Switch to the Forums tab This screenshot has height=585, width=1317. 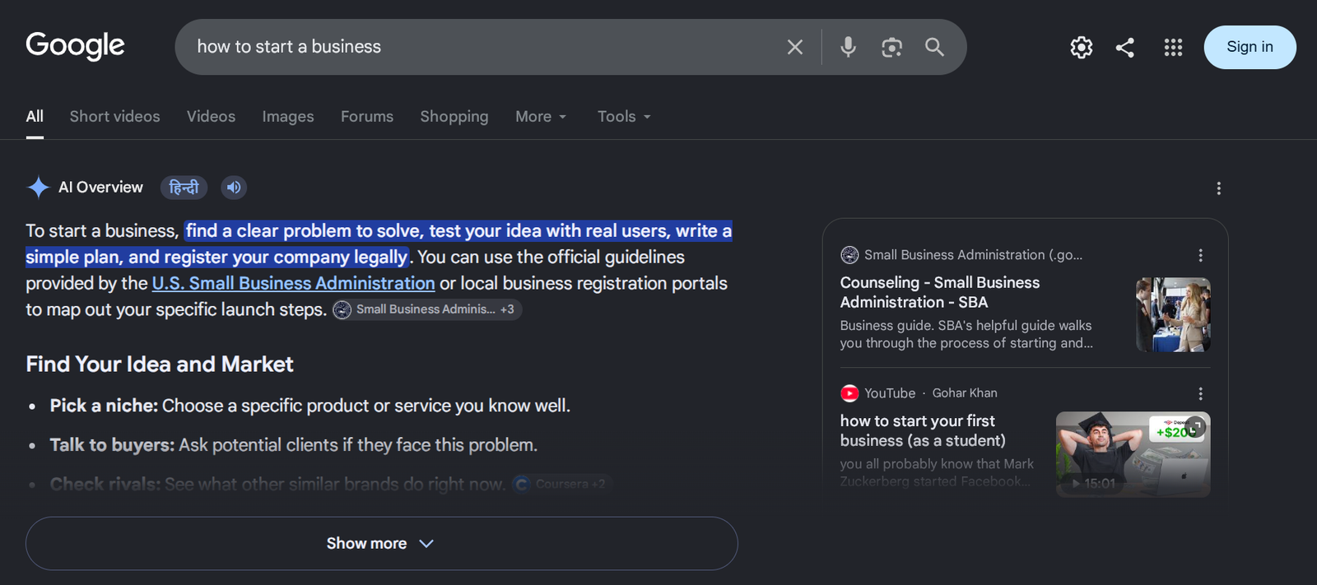click(367, 117)
